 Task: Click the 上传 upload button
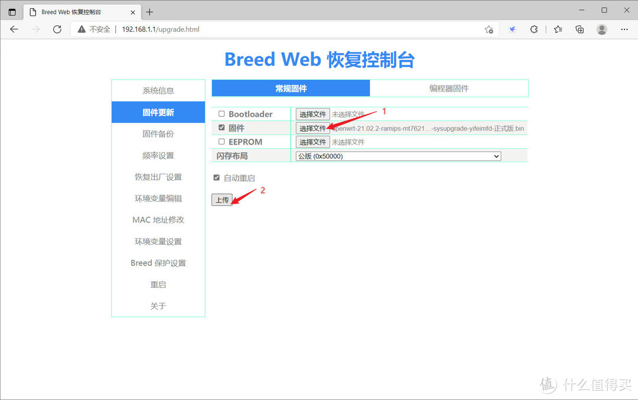point(222,199)
